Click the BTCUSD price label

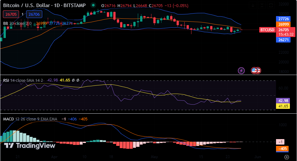(267, 30)
